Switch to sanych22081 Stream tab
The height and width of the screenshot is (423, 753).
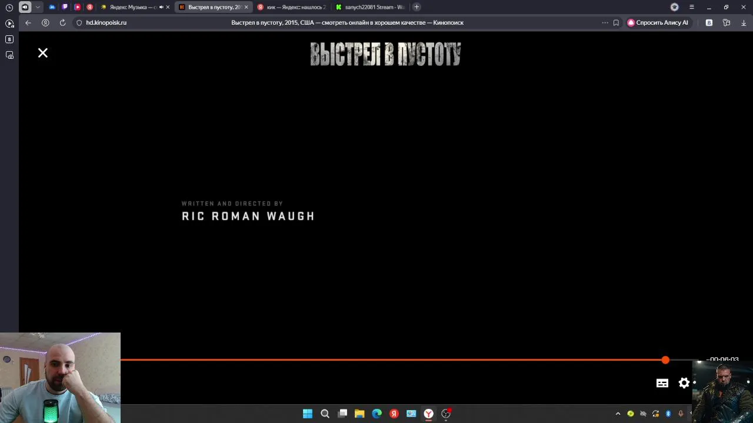(x=371, y=7)
